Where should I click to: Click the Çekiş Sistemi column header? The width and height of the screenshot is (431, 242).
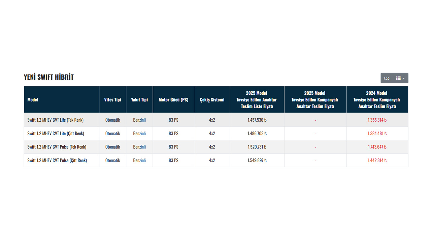pyautogui.click(x=212, y=99)
